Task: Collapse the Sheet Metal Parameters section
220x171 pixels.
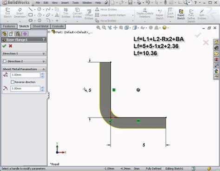Action: pos(44,69)
